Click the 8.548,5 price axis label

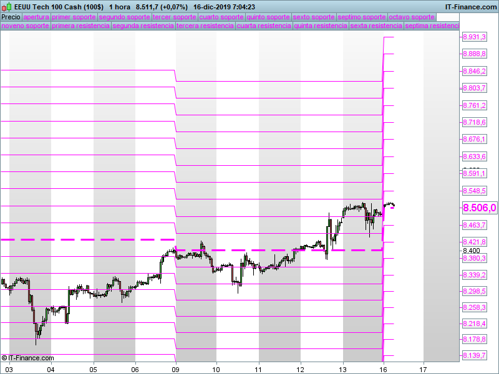click(474, 191)
